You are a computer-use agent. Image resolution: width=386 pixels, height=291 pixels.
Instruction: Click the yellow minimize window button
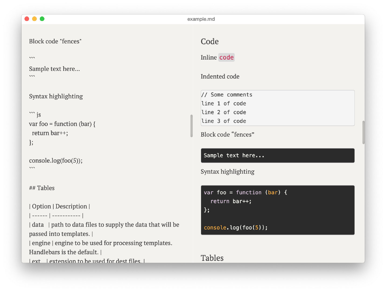(34, 19)
